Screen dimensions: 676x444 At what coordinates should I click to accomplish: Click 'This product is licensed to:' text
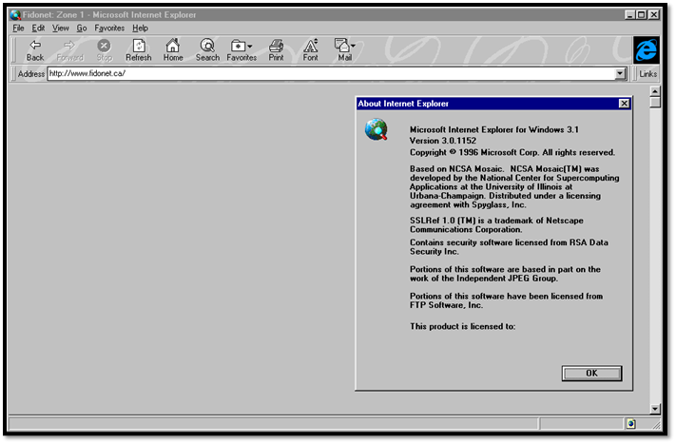[462, 326]
